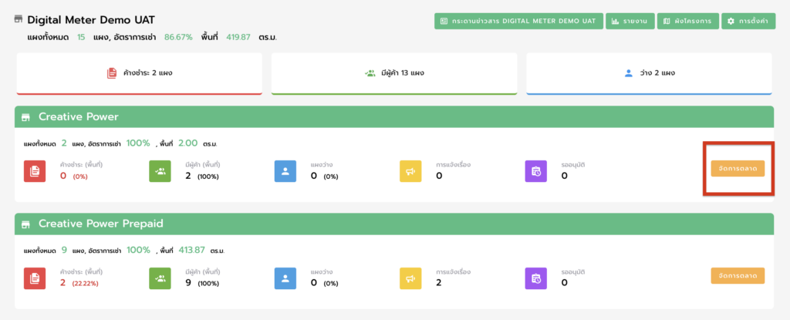Click the red overdue icon in Creative Power Prepaid
The width and height of the screenshot is (790, 320).
35,278
